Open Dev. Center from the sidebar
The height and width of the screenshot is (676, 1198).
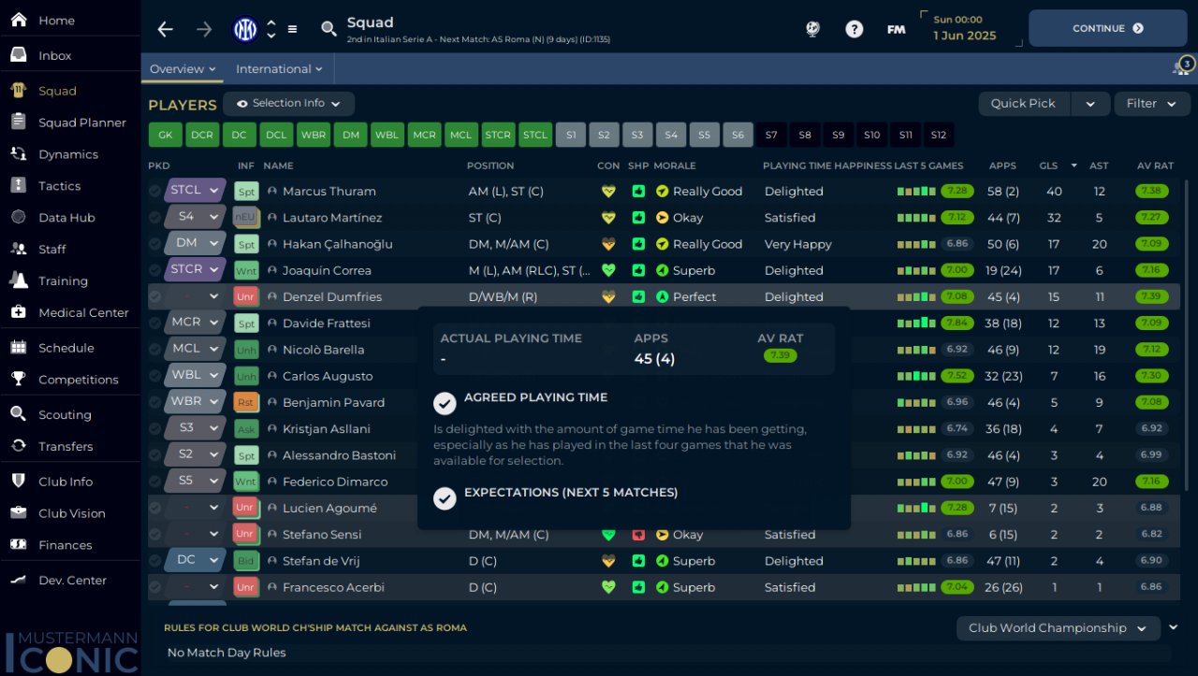72,581
